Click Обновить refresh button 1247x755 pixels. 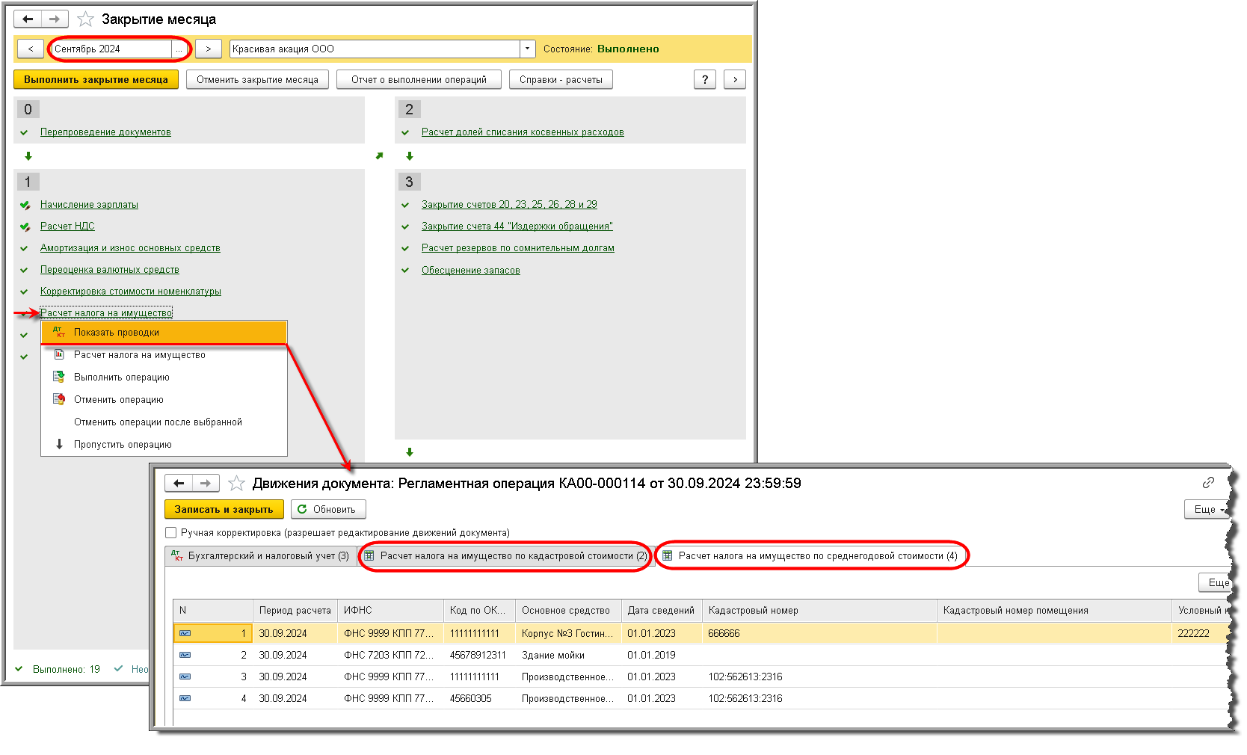click(x=328, y=509)
